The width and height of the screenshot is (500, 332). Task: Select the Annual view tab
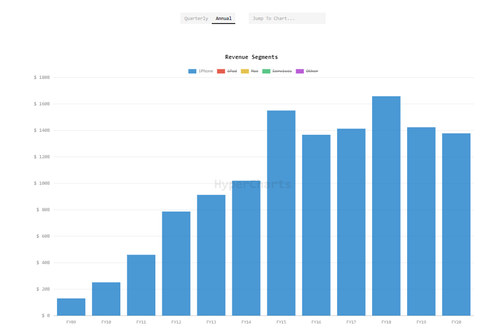point(224,18)
